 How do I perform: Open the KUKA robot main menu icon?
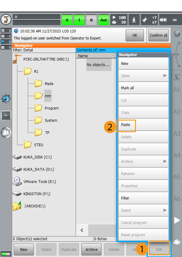pyautogui.click(x=6, y=20)
